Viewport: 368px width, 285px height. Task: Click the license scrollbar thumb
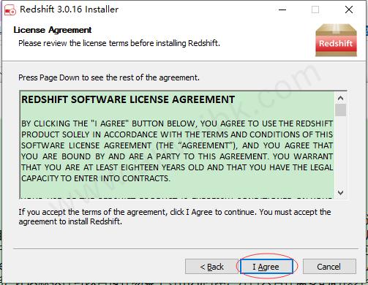pos(340,110)
